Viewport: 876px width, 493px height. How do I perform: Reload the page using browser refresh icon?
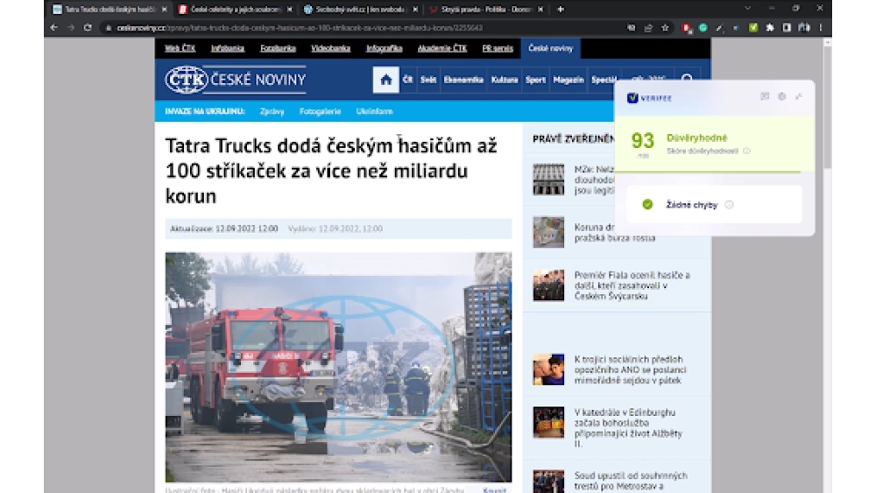88,27
